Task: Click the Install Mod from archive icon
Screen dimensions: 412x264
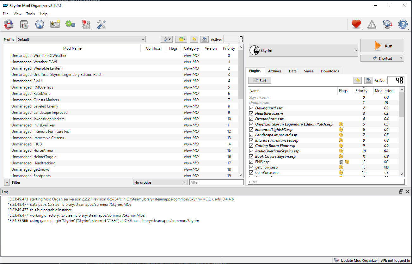Action: pos(24,24)
